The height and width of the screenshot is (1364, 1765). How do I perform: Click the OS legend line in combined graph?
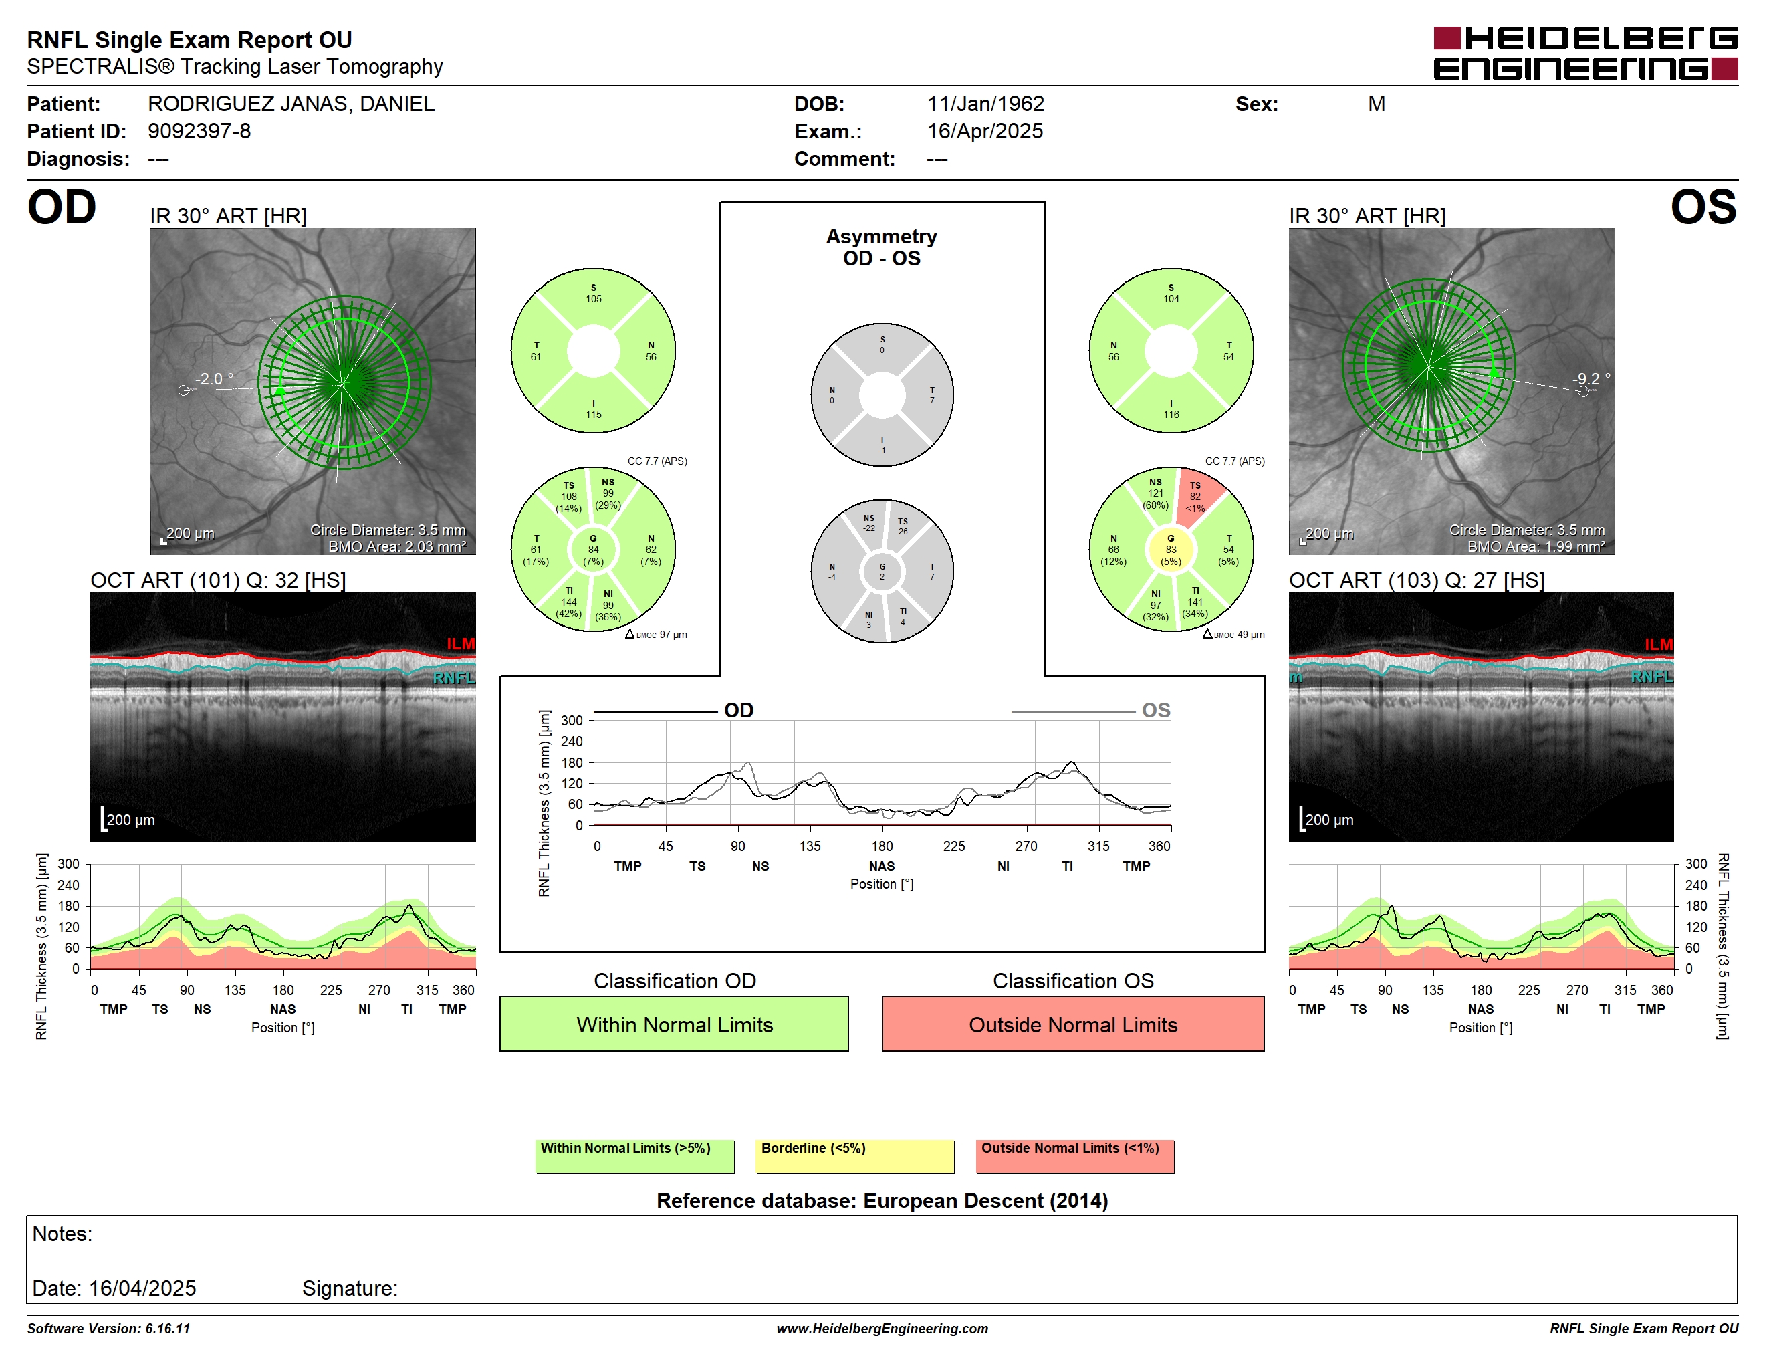click(x=1073, y=713)
